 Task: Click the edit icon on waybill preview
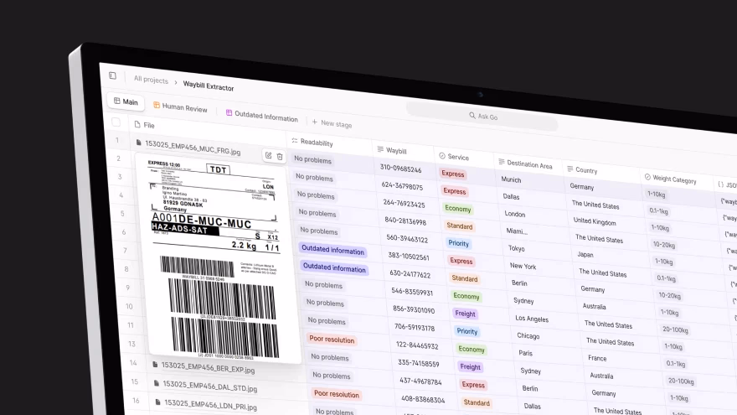click(268, 155)
